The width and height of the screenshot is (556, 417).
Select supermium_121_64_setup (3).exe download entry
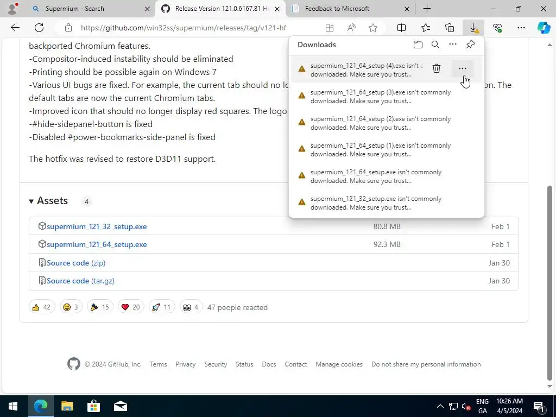point(387,97)
